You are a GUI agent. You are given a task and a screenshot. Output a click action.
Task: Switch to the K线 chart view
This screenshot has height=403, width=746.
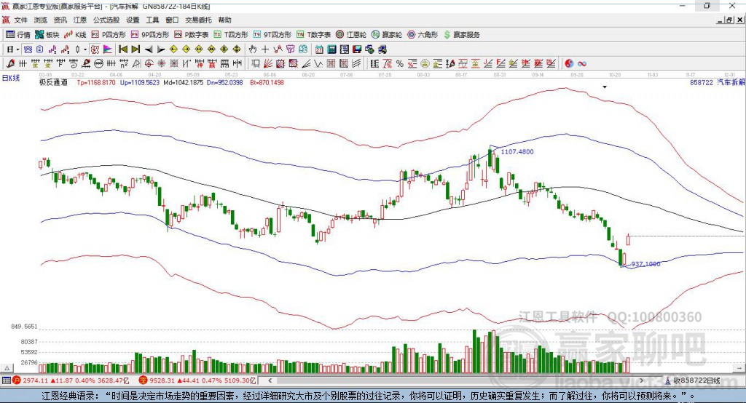tap(75, 35)
